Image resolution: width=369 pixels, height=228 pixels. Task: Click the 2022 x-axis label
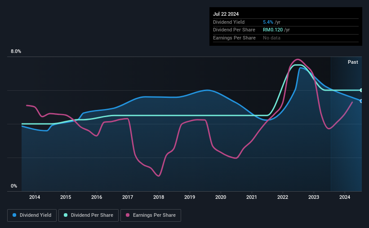pyautogui.click(x=283, y=197)
